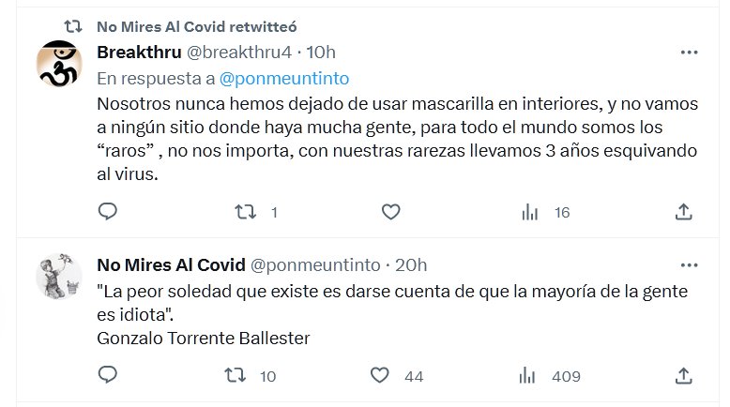Open more options on No Mires Al Covid tweet

coord(689,265)
